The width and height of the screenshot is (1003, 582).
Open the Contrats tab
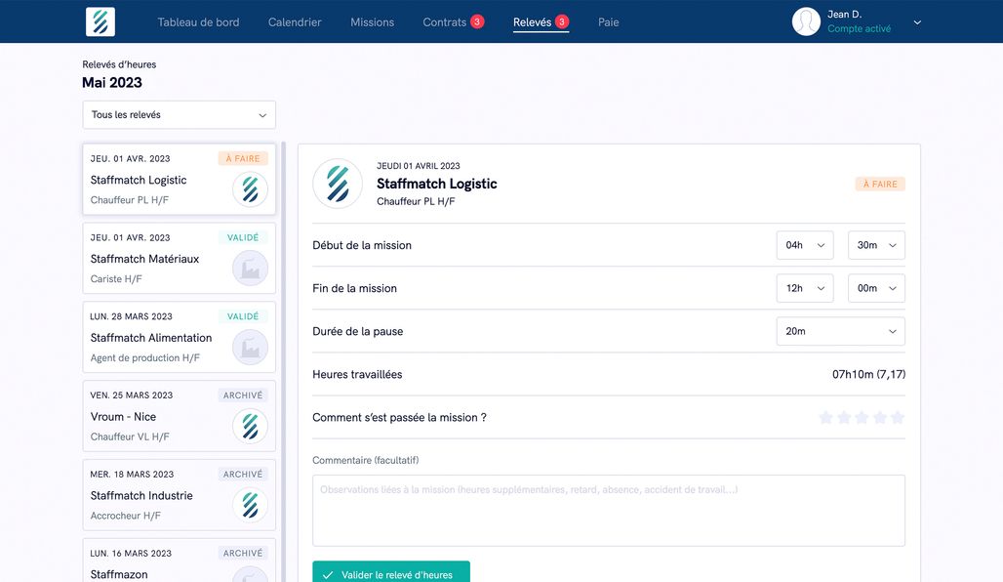pyautogui.click(x=445, y=22)
